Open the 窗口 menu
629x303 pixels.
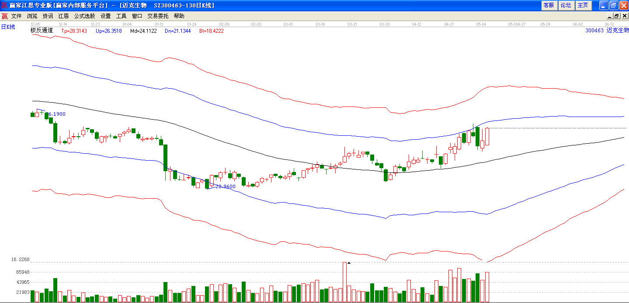(x=137, y=16)
